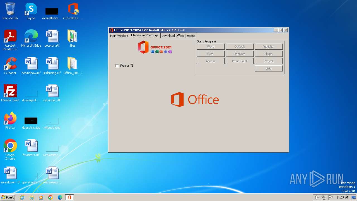
Task: Click the Word start button
Action: (211, 47)
